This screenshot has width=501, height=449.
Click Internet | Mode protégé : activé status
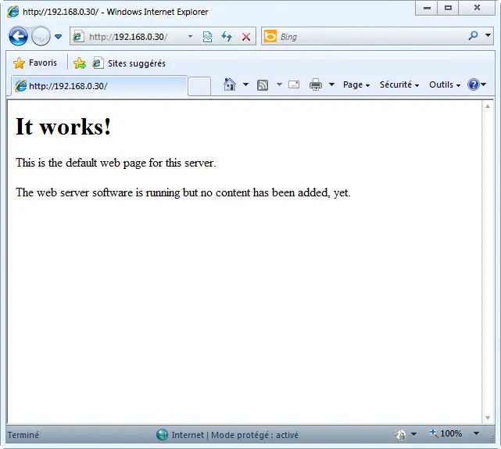tap(234, 435)
